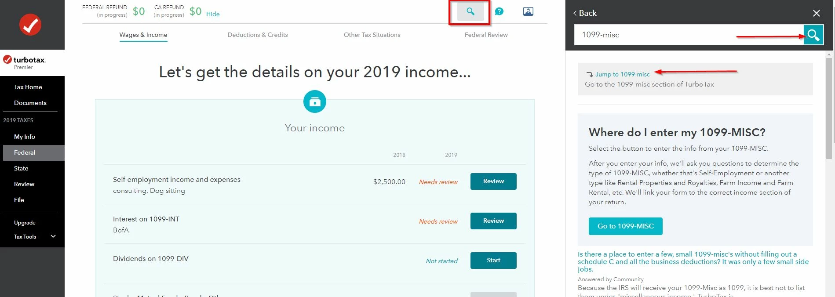The height and width of the screenshot is (297, 835).
Task: Click the TurboTax checkmark logo
Action: coord(30,25)
